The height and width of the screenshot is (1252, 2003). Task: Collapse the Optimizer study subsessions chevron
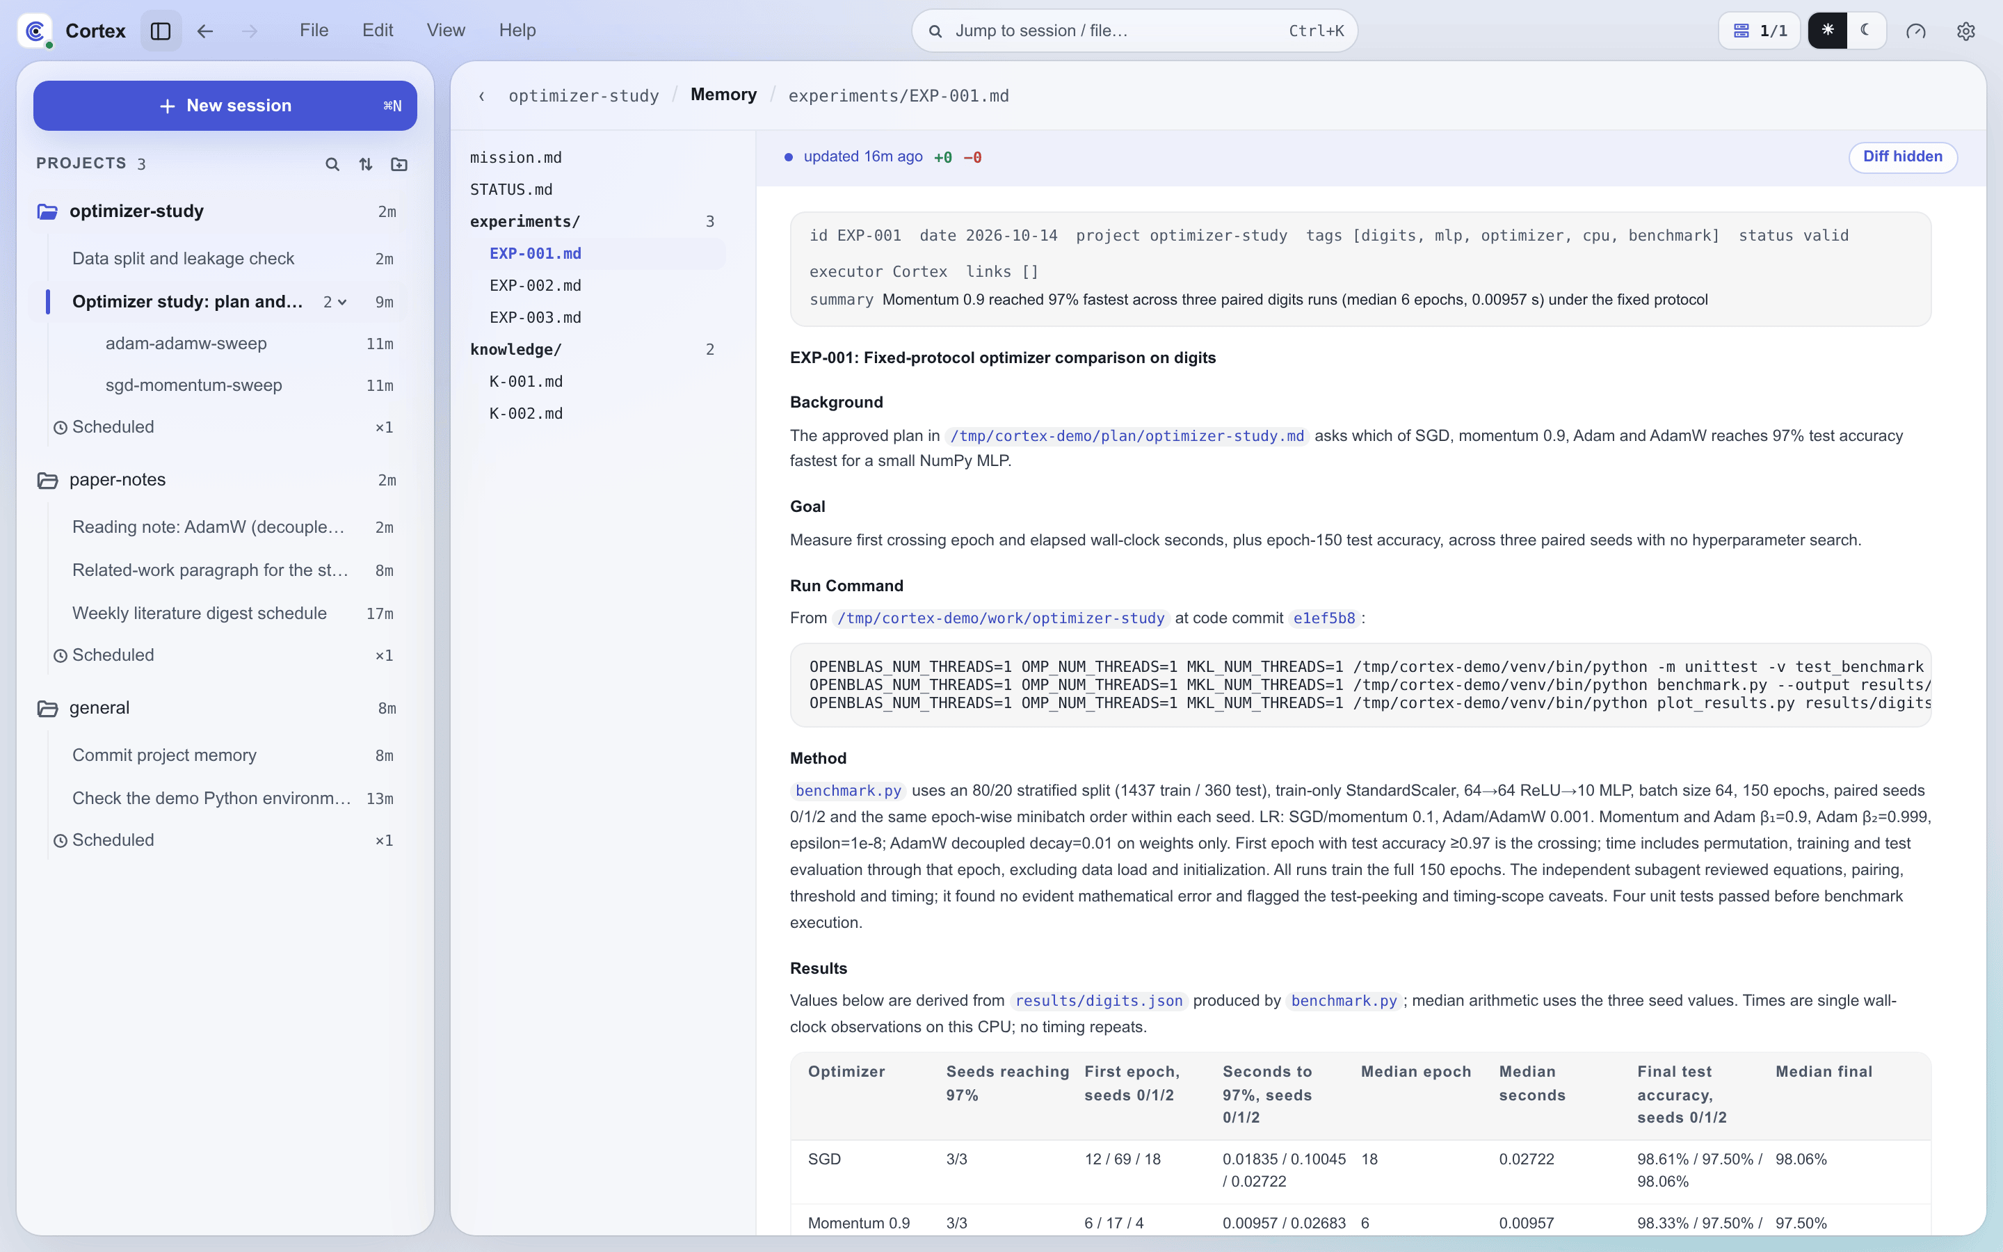tap(343, 303)
